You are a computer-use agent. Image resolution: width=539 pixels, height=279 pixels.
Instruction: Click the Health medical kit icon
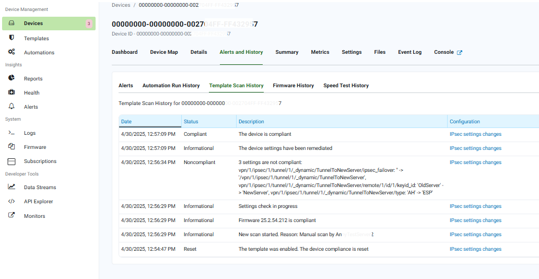pyautogui.click(x=11, y=92)
